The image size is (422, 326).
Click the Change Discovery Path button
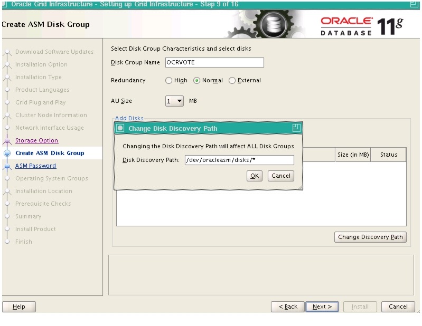point(370,237)
